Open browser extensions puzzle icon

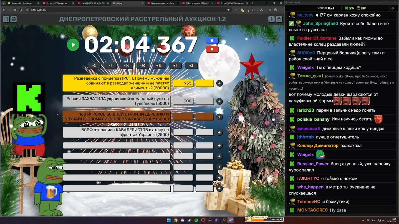[x=253, y=10]
